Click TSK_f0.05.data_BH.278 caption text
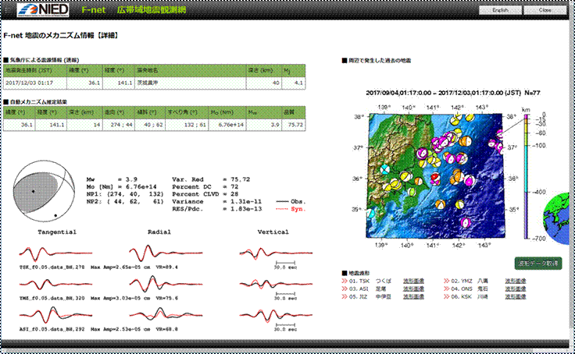575x354 pixels. [x=52, y=267]
